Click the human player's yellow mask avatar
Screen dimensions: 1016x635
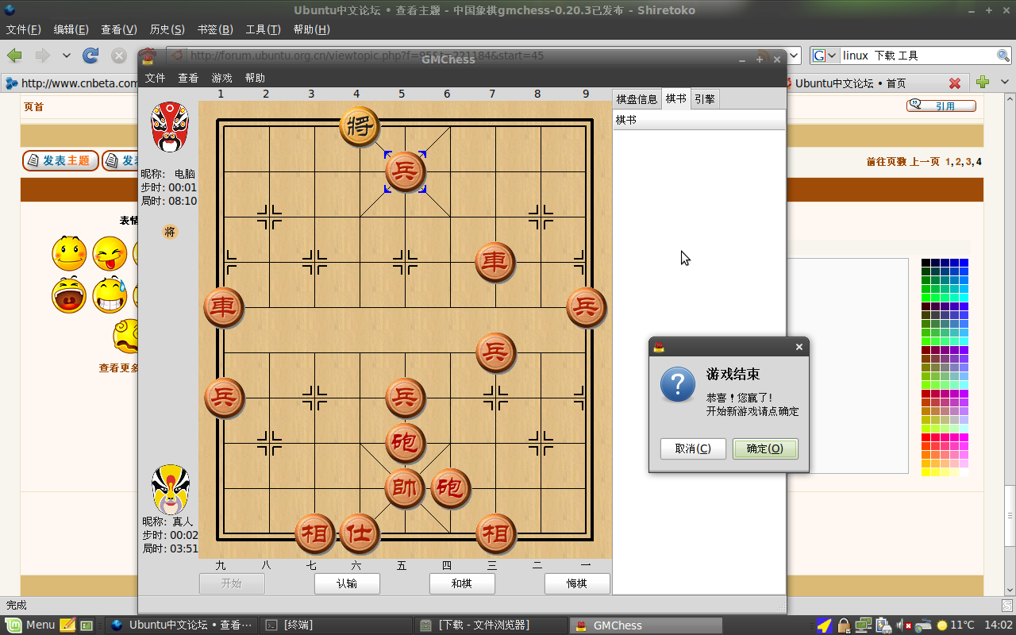click(170, 490)
